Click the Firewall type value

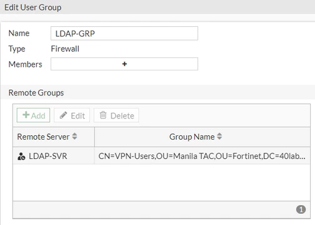65,49
